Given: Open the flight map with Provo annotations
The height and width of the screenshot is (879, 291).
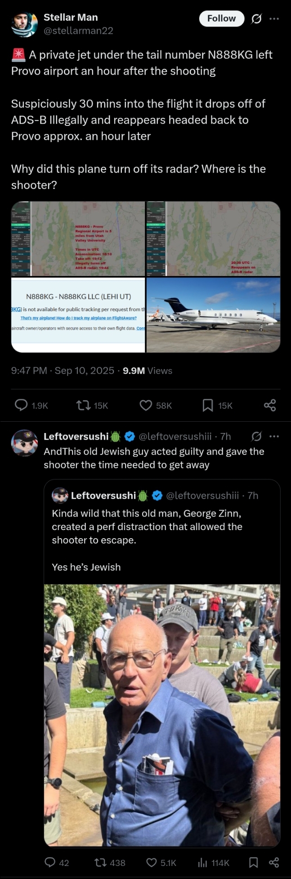Looking at the screenshot, I should coord(78,239).
